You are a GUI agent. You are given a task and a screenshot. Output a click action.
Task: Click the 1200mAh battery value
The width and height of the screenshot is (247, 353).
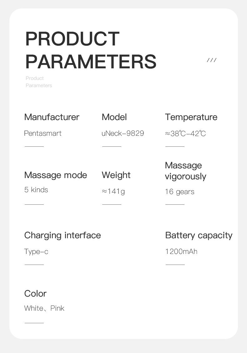click(181, 251)
